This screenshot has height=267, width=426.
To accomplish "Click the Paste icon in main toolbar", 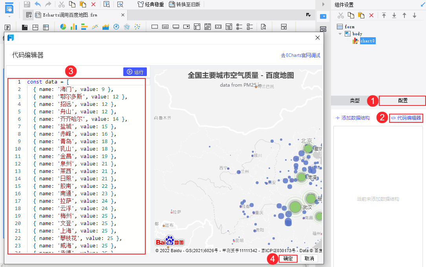I will pos(82,4).
